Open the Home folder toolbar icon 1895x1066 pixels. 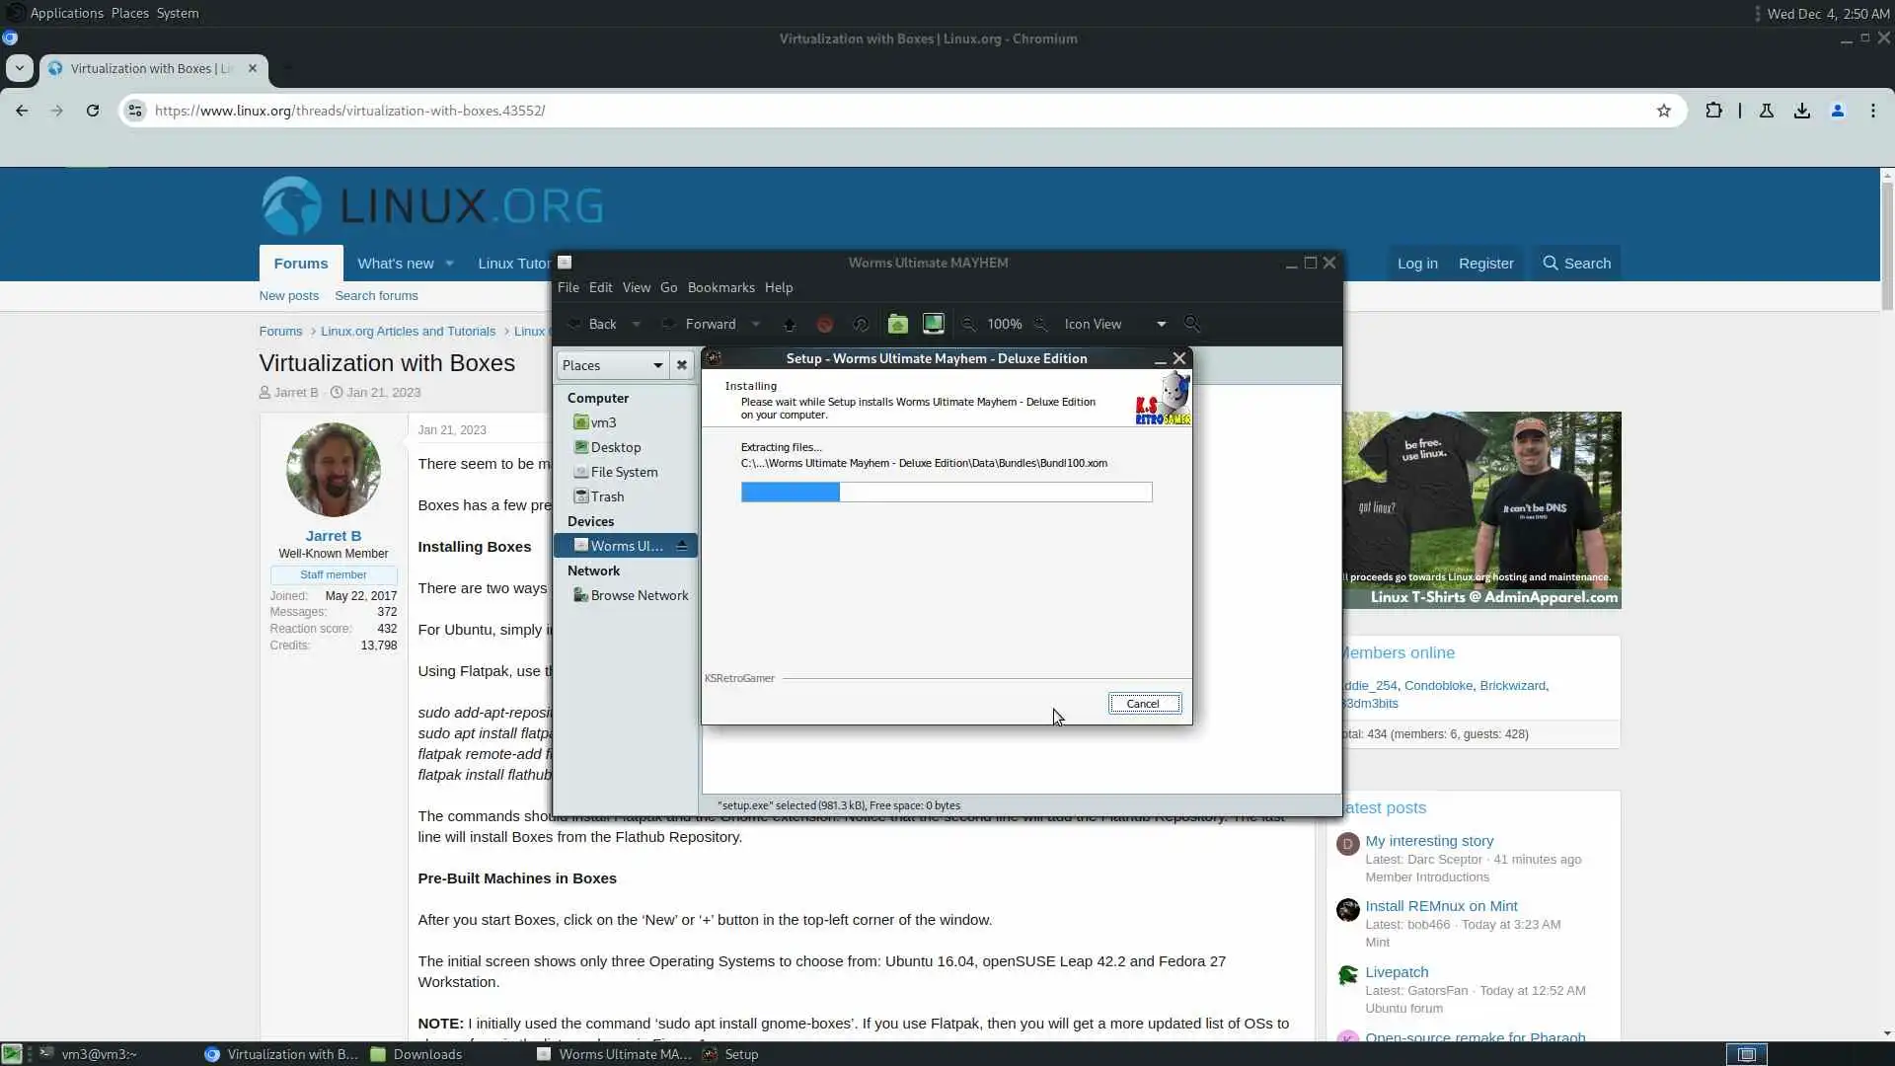(897, 324)
